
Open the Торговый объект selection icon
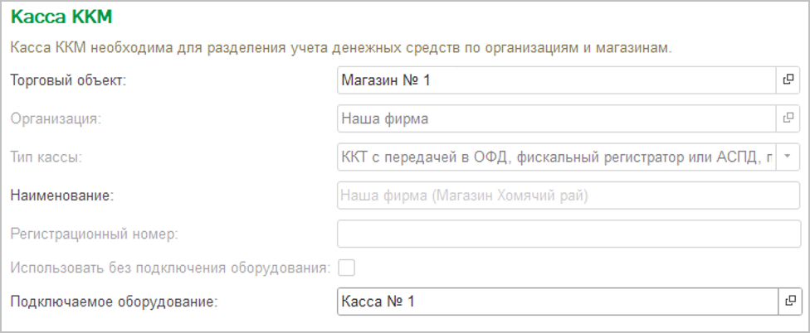coord(788,80)
